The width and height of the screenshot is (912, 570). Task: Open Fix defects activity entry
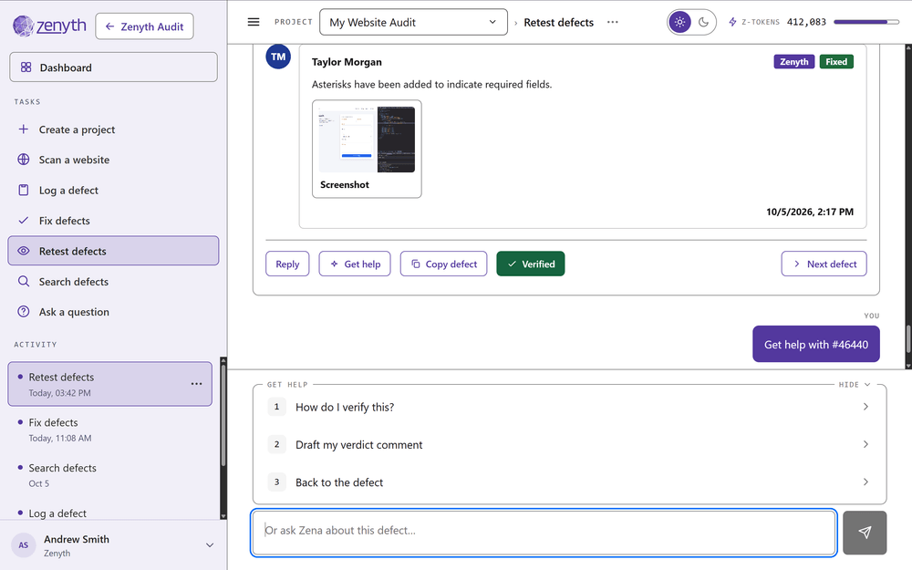[110, 430]
